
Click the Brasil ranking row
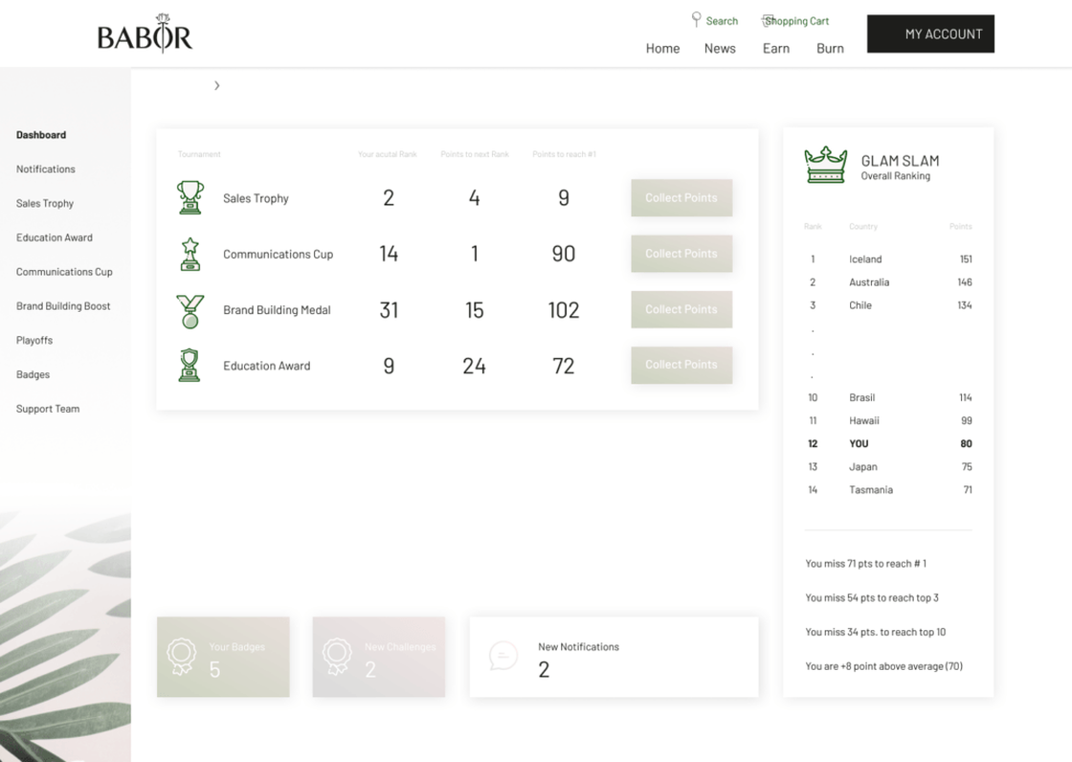coord(889,397)
